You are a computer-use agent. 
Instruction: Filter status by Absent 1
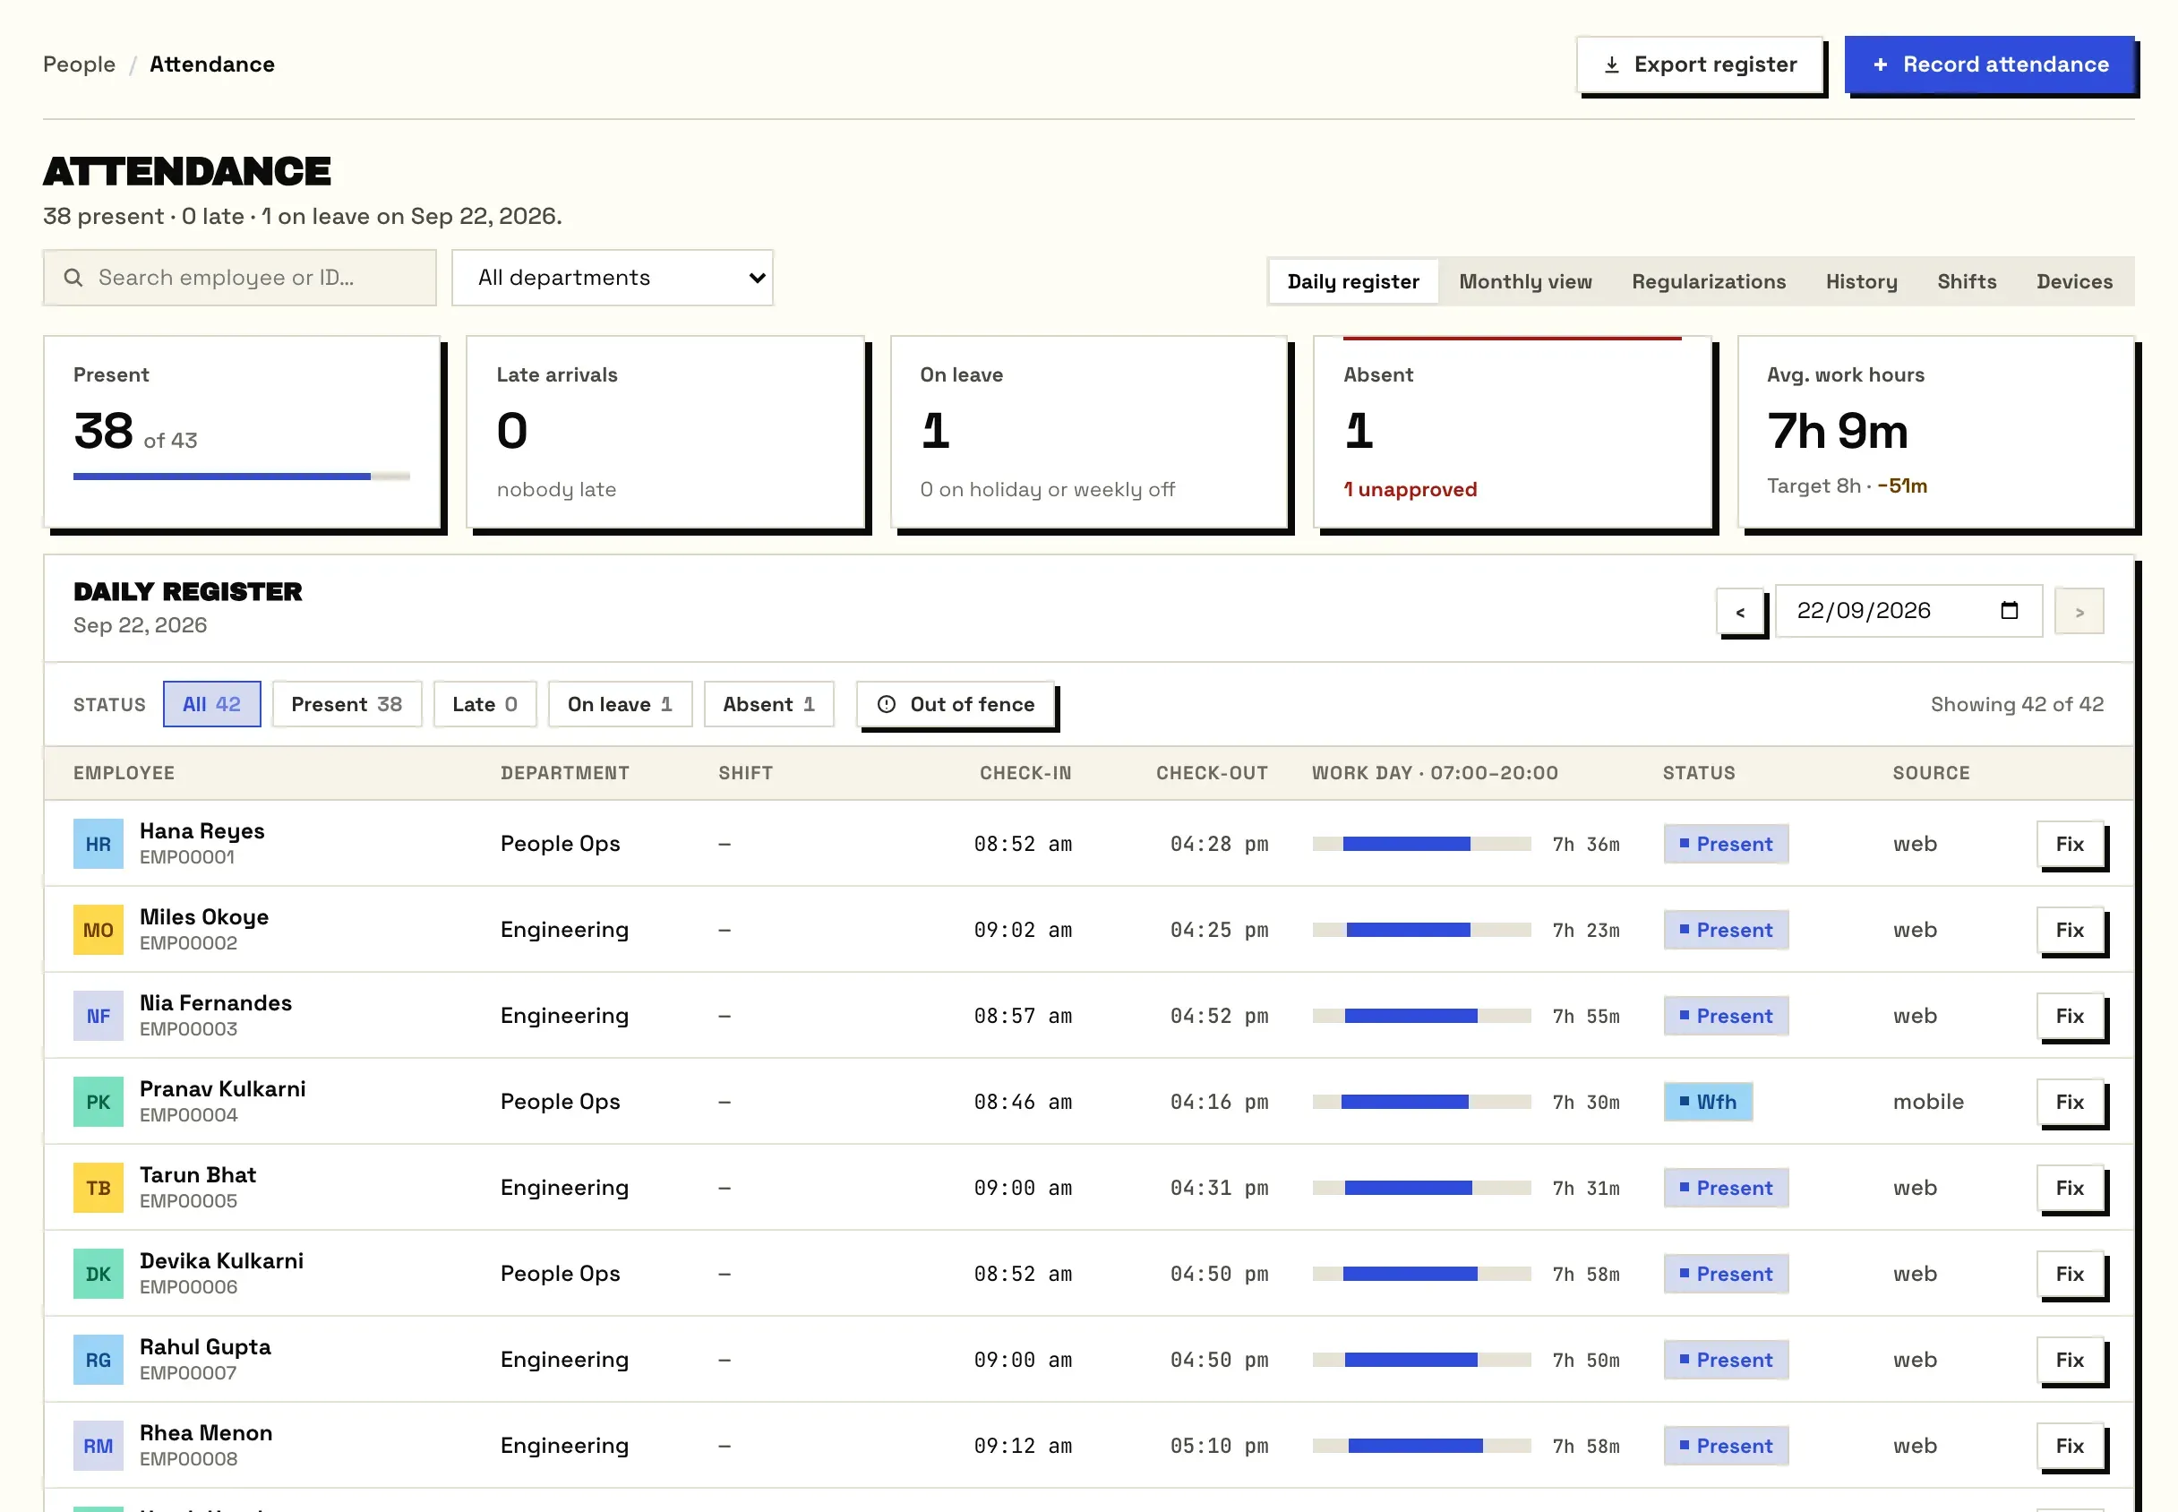tap(769, 704)
